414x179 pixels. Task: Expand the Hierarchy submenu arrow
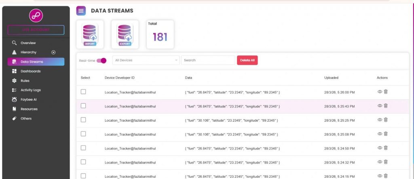tap(53, 52)
